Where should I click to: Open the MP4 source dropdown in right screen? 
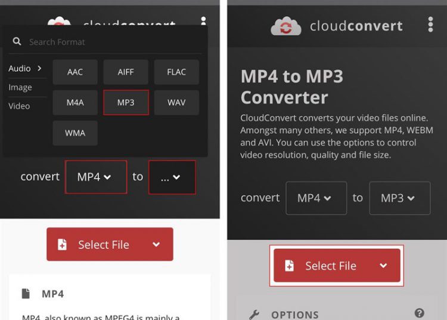click(x=316, y=198)
